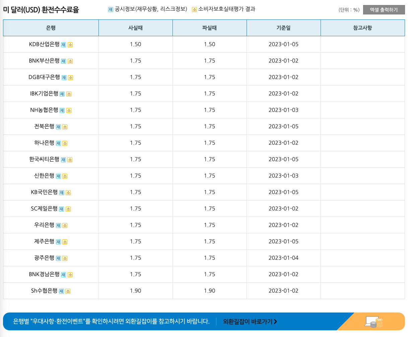Image resolution: width=408 pixels, height=337 pixels.
Task: Click the 엑셀 출력하기 button
Action: tap(384, 10)
